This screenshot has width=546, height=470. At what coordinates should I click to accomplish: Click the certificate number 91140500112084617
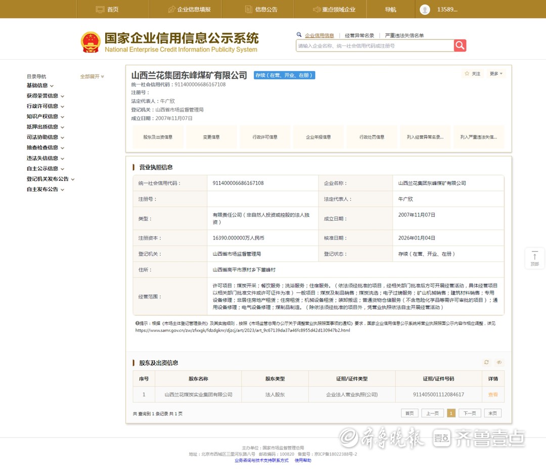point(438,395)
